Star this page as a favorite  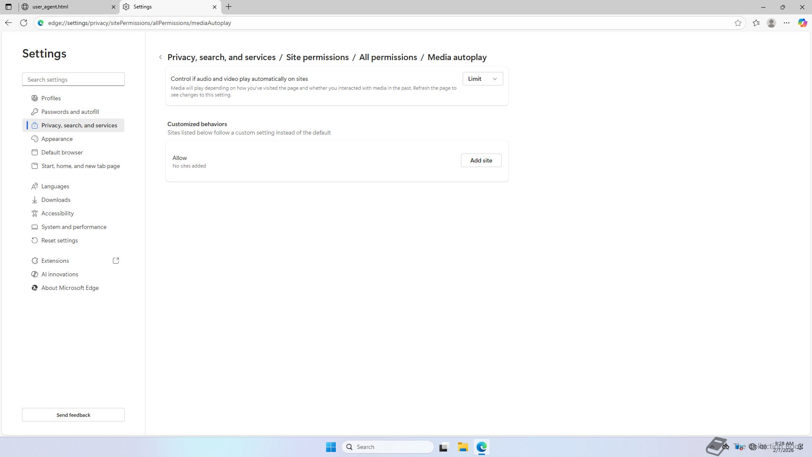(x=738, y=23)
